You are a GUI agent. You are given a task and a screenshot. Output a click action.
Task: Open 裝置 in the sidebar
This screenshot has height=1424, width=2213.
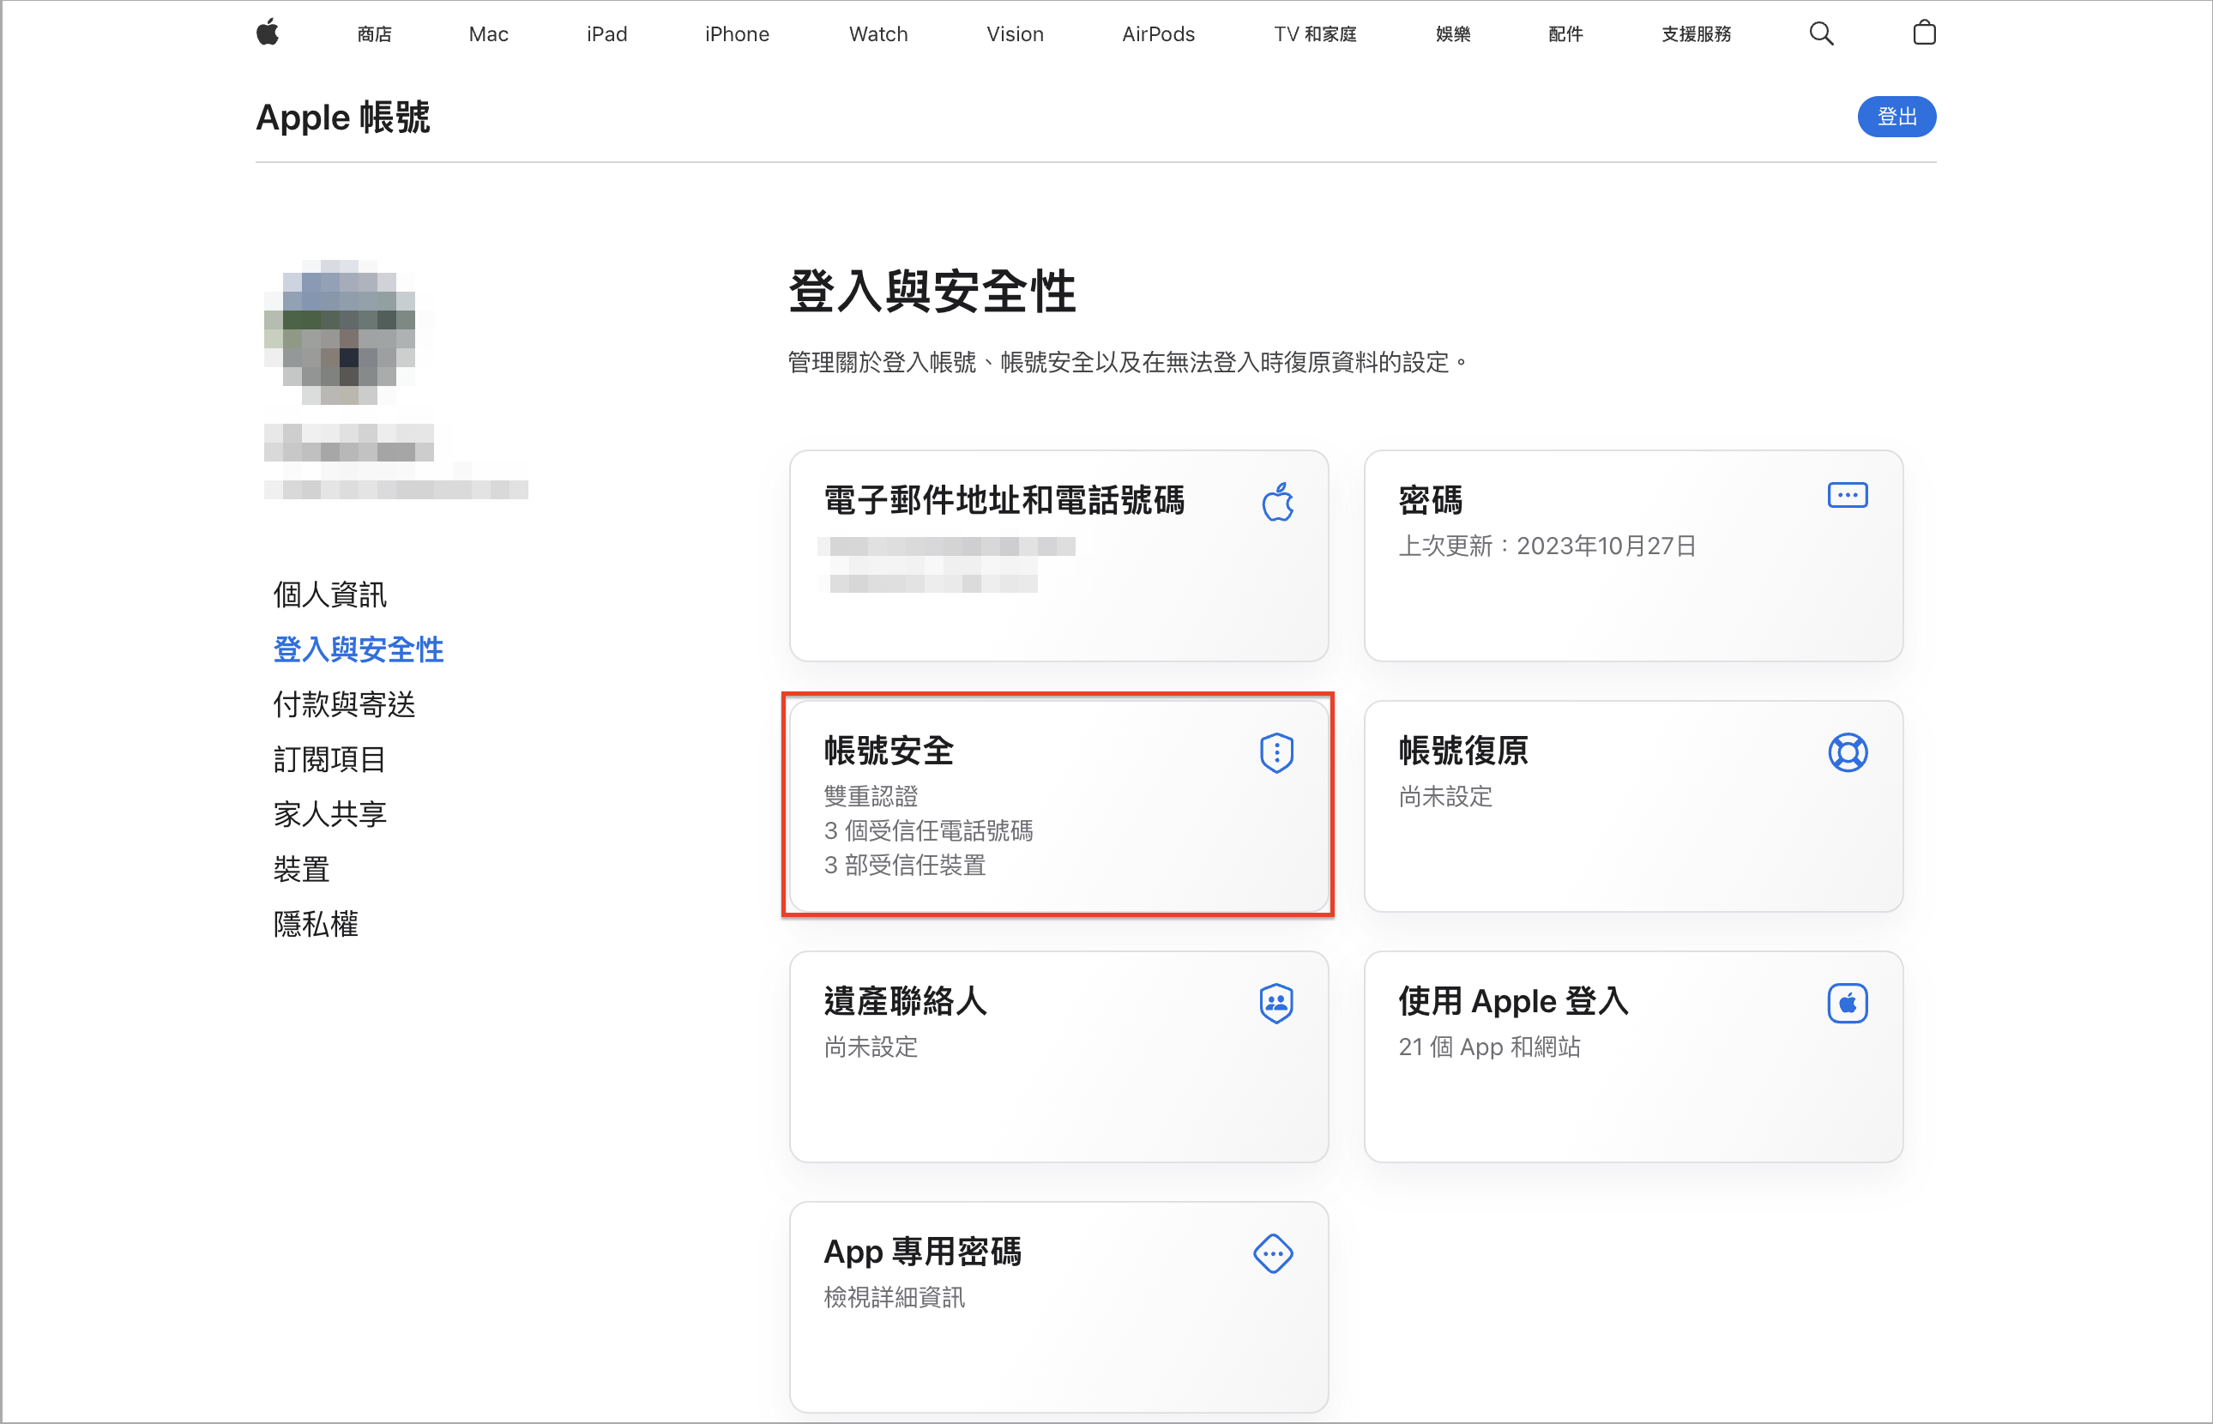pos(301,869)
